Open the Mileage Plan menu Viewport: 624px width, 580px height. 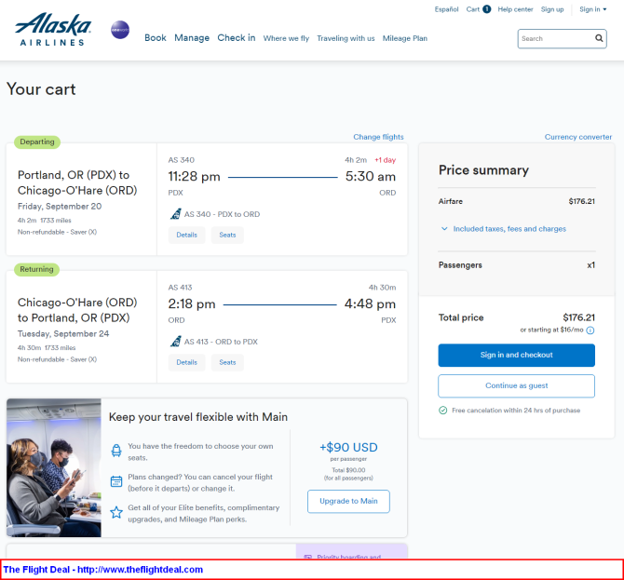coord(405,38)
